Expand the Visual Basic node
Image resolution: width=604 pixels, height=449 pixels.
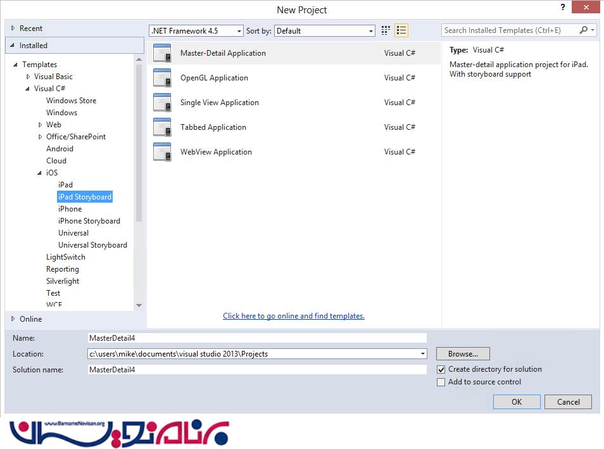point(28,77)
